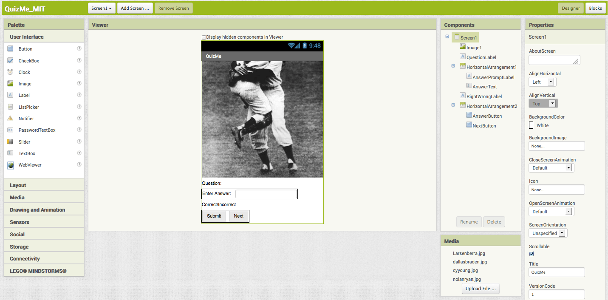The width and height of the screenshot is (608, 300).
Task: Expand the Media palette section
Action: click(x=44, y=198)
